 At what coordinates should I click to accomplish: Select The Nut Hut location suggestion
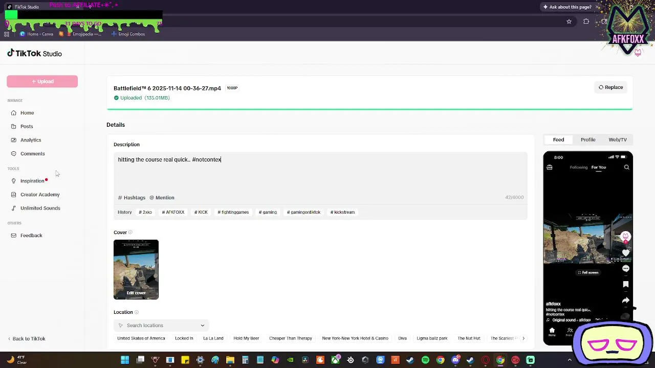[x=469, y=338]
